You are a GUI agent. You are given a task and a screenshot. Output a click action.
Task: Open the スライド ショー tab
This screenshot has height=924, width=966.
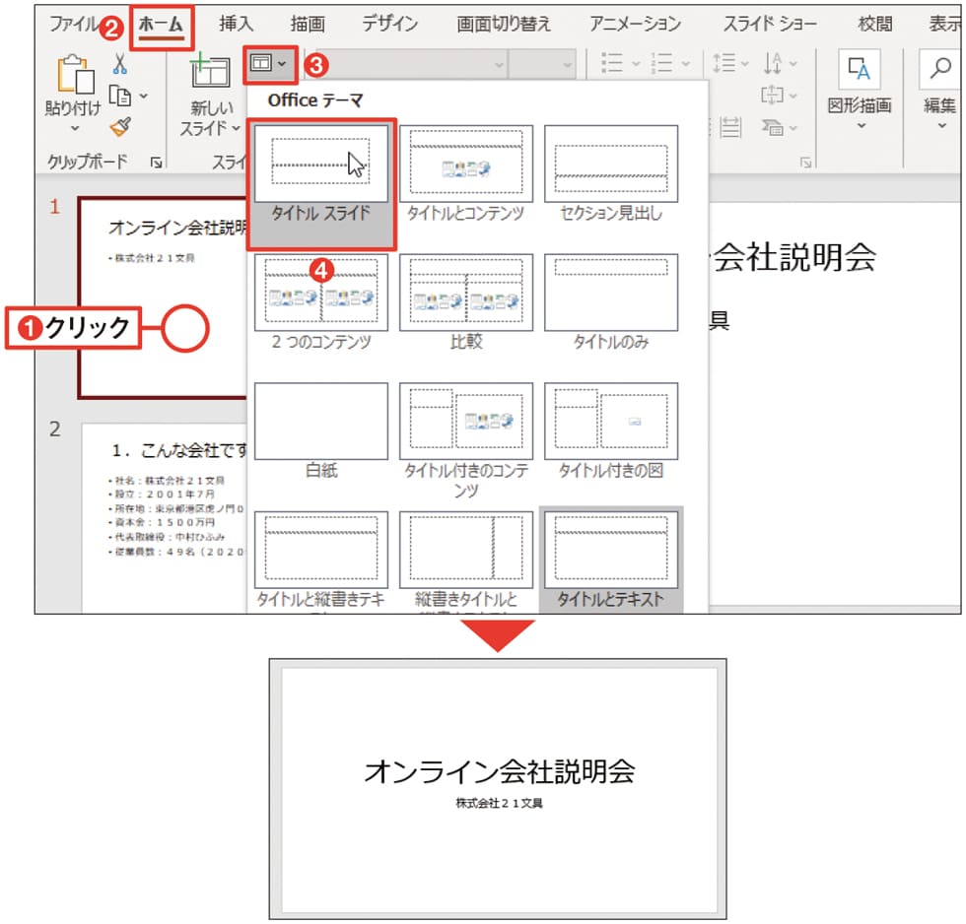pos(770,24)
